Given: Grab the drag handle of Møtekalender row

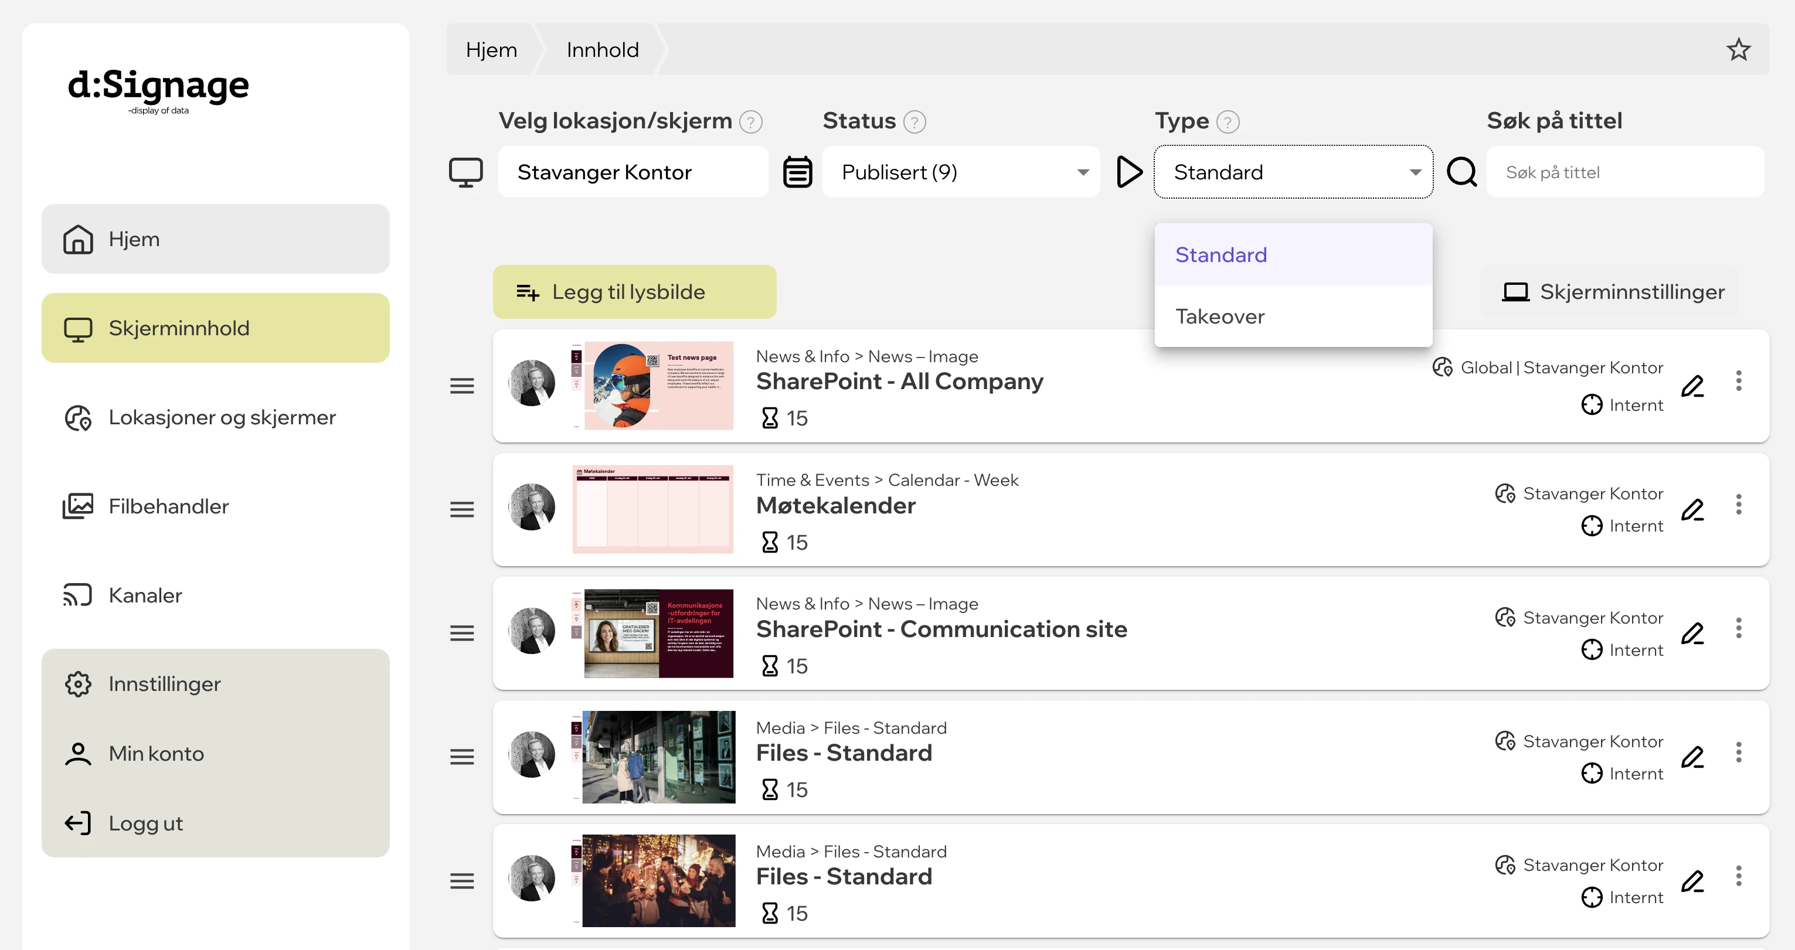Looking at the screenshot, I should click(x=462, y=510).
